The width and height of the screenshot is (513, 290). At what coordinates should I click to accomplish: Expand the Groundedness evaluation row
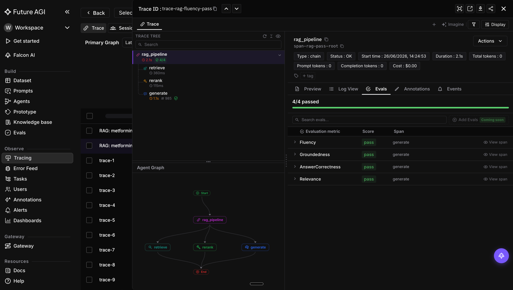[x=295, y=154]
